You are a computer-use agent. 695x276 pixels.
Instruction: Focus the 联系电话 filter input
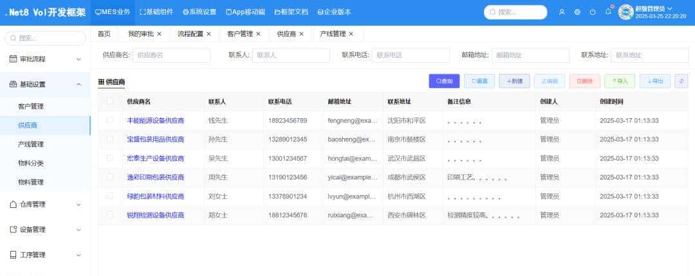(x=411, y=55)
